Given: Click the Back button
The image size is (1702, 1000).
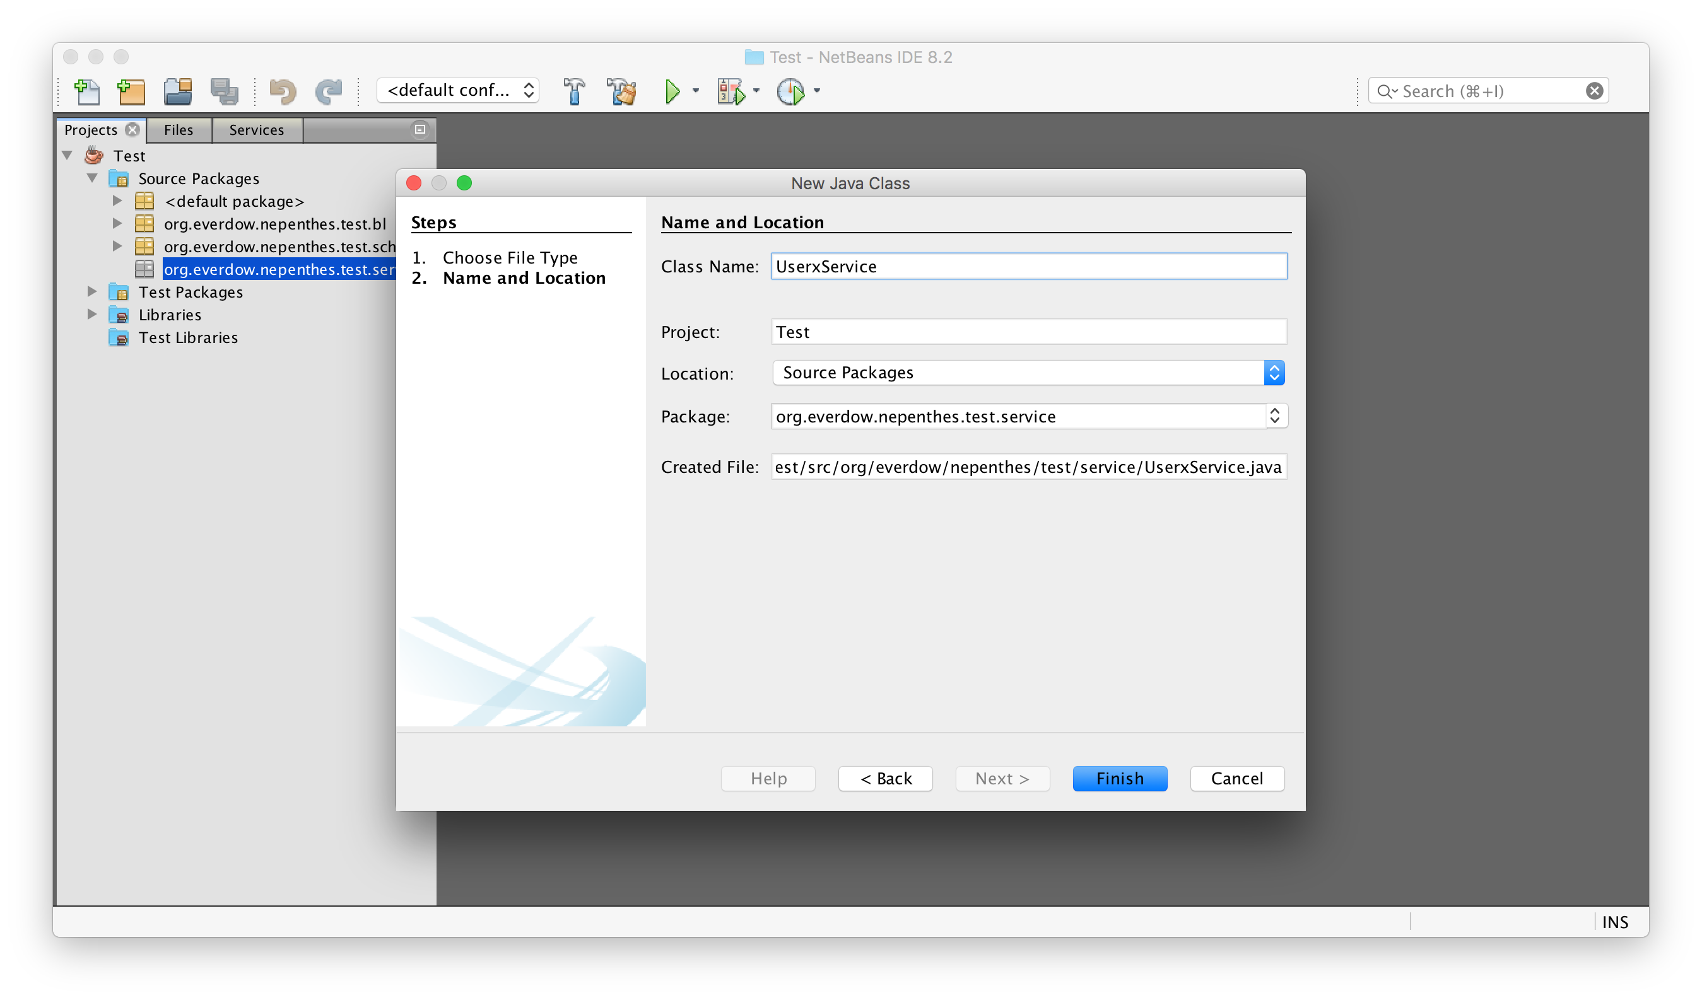Looking at the screenshot, I should coord(886,779).
